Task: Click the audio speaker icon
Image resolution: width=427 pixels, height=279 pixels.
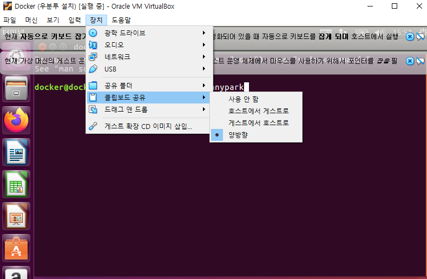Action: coord(93,45)
